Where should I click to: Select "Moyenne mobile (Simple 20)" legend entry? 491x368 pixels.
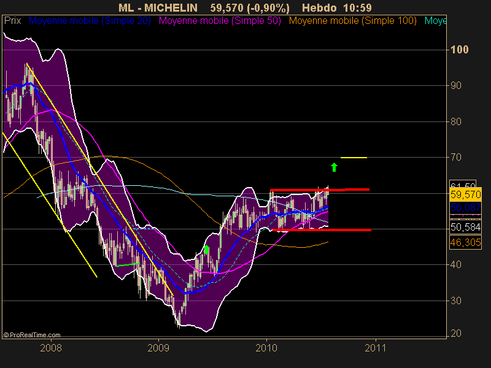tap(90, 21)
